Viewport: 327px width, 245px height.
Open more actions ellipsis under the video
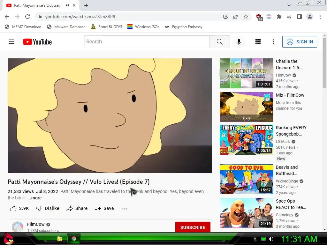pos(125,209)
